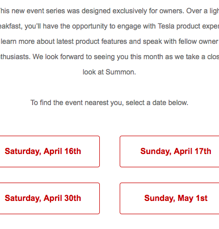Click the line beginning 'This new event series'
Screen dimensions: 219x229
(x=109, y=11)
